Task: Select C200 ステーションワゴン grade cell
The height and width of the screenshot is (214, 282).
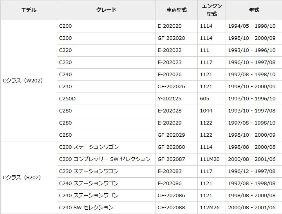Action: [106, 147]
